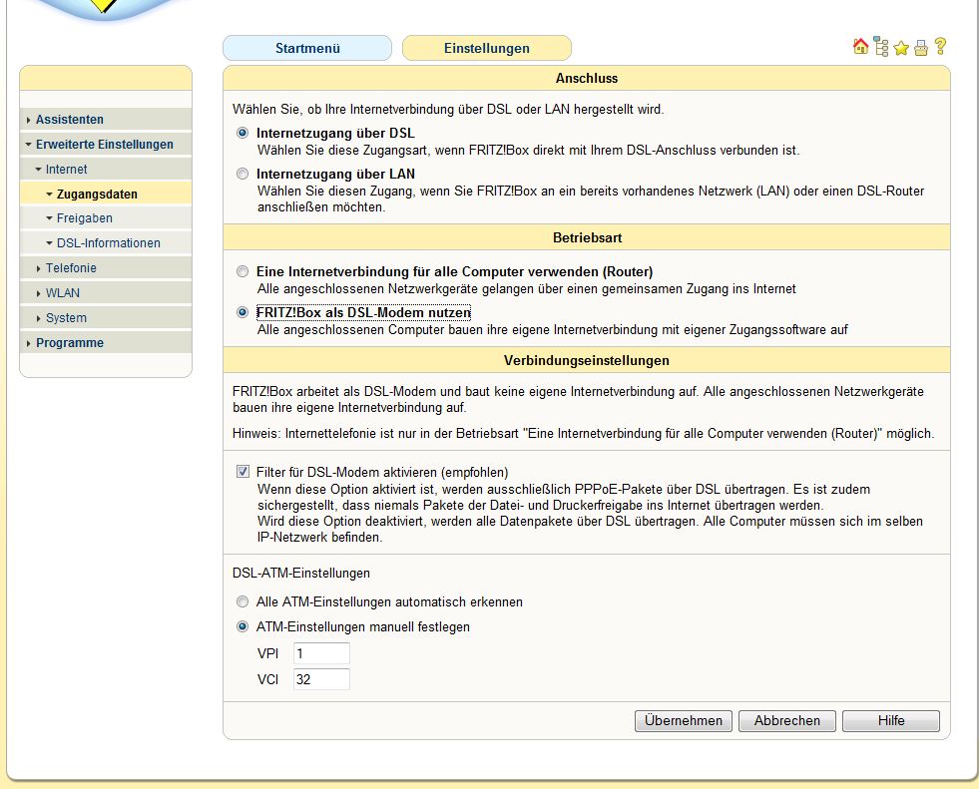Uncheck Filter für DSL-Modem aktivieren checkbox
979x789 pixels.
(x=243, y=472)
